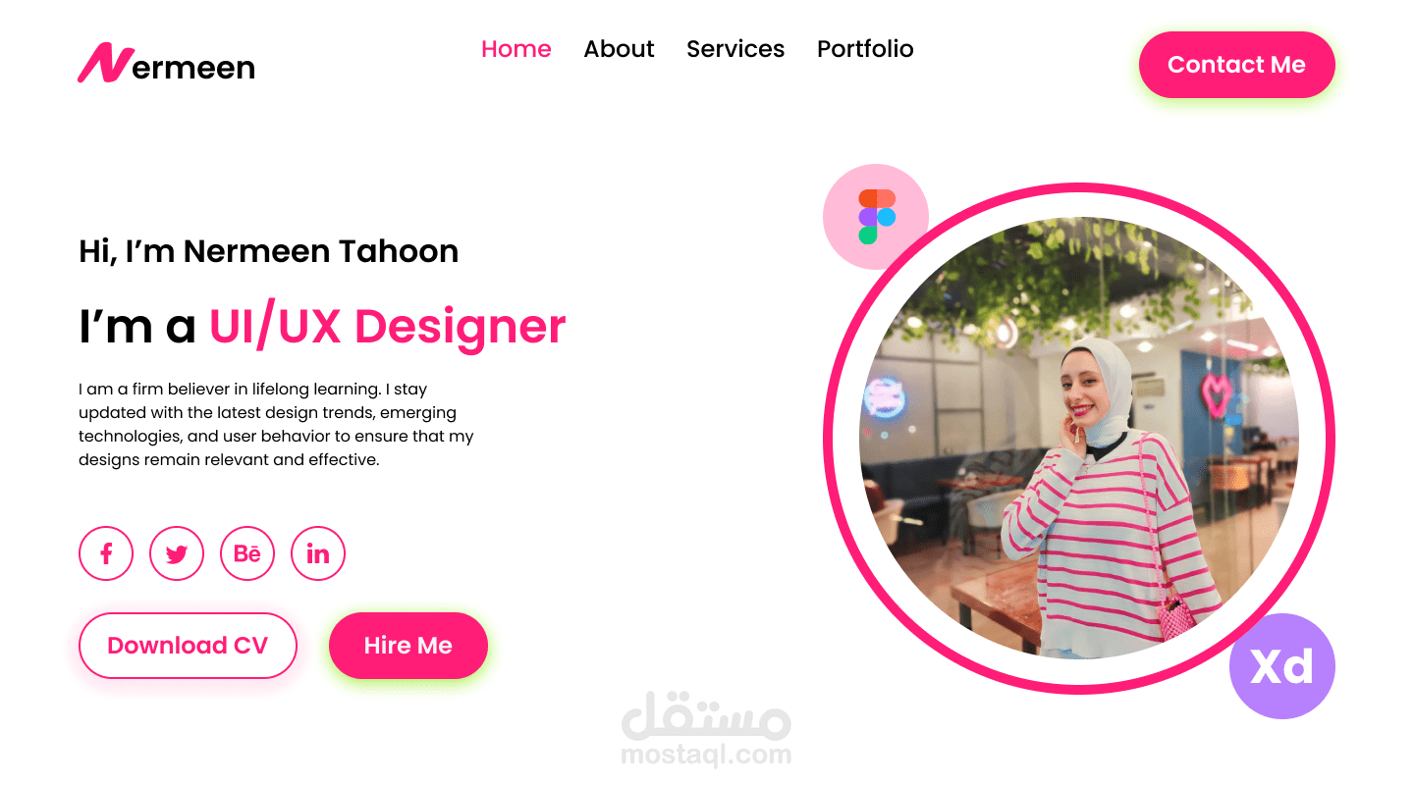Open the About nav item

[619, 49]
